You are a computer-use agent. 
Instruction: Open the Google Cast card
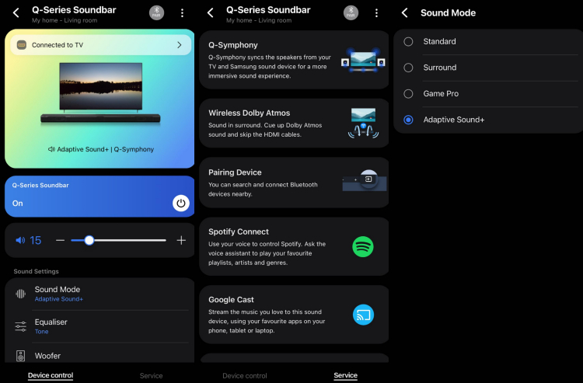(294, 315)
